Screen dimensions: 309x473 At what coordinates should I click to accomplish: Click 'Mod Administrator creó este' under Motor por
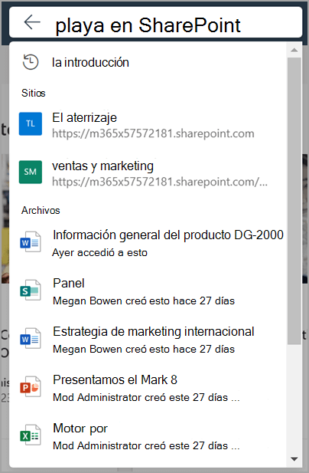146,445
